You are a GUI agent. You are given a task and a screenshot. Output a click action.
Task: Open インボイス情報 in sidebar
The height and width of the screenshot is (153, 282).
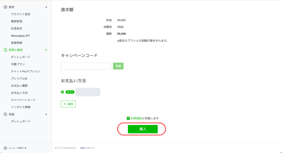21,107
